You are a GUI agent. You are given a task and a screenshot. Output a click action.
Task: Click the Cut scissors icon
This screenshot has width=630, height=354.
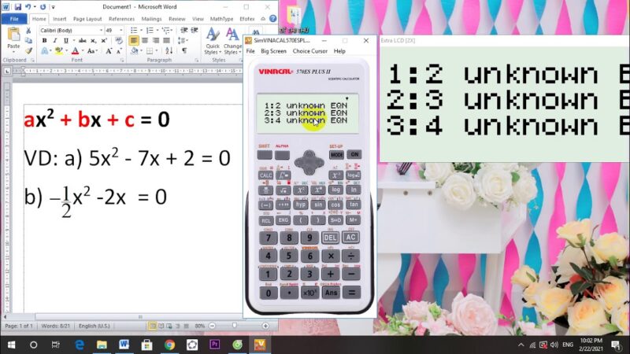29,31
